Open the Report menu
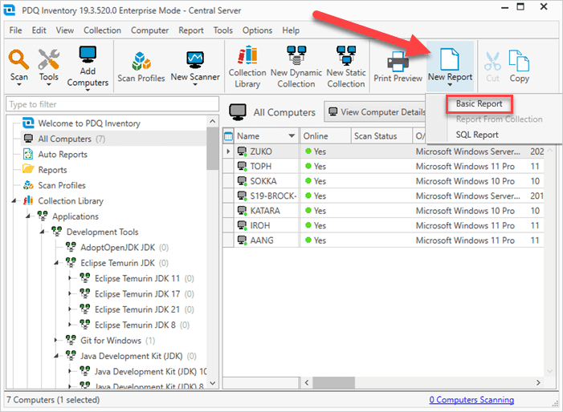The width and height of the screenshot is (563, 412). tap(191, 30)
